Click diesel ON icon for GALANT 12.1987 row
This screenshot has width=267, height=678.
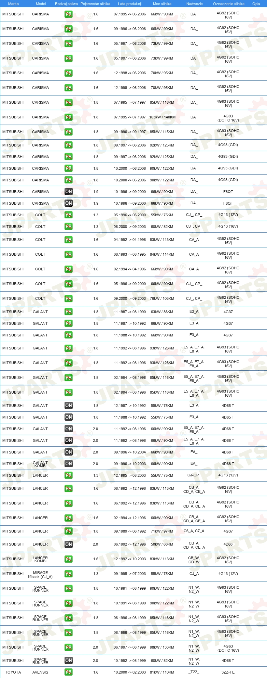(68, 406)
